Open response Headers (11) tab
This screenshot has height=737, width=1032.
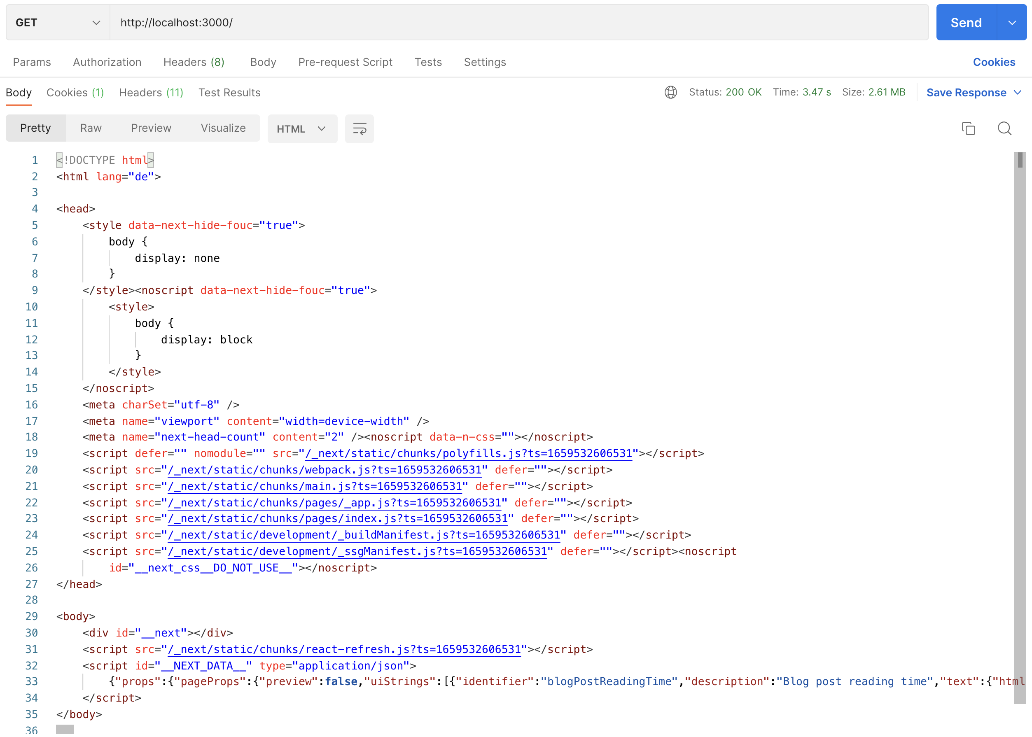click(151, 93)
